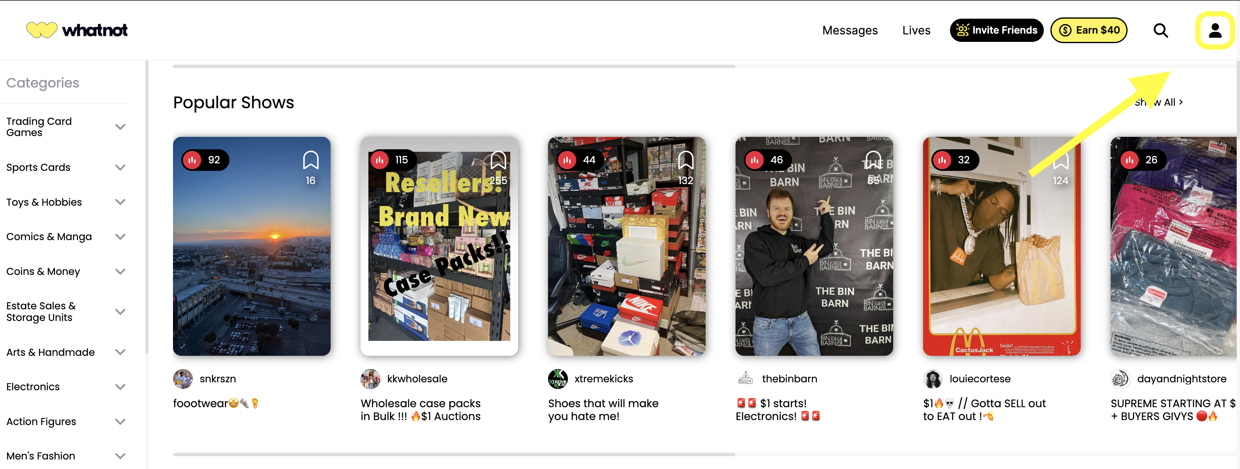Open the Resellers Brand New thumbnail
Screen dimensions: 1240x469
[439, 246]
